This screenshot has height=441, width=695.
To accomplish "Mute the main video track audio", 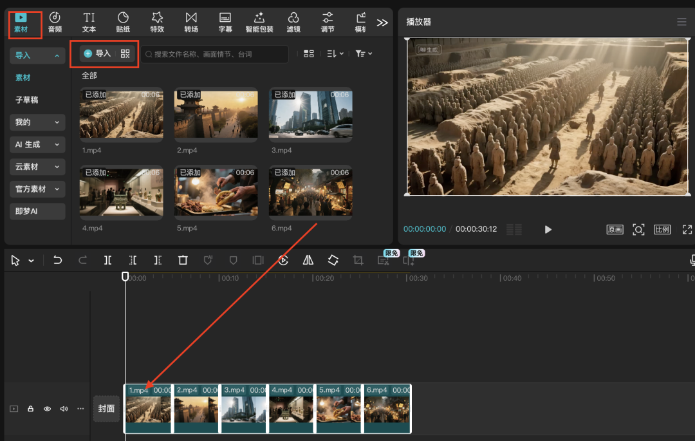I will click(x=64, y=409).
